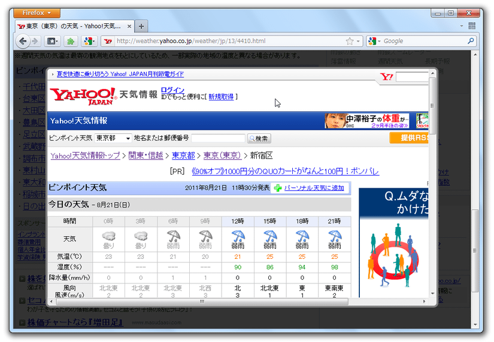The width and height of the screenshot is (494, 342).
Task: Open the search engine selector Google icon
Action: tap(374, 41)
